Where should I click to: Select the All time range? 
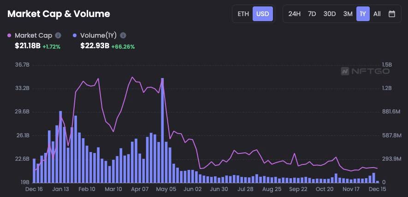click(377, 14)
